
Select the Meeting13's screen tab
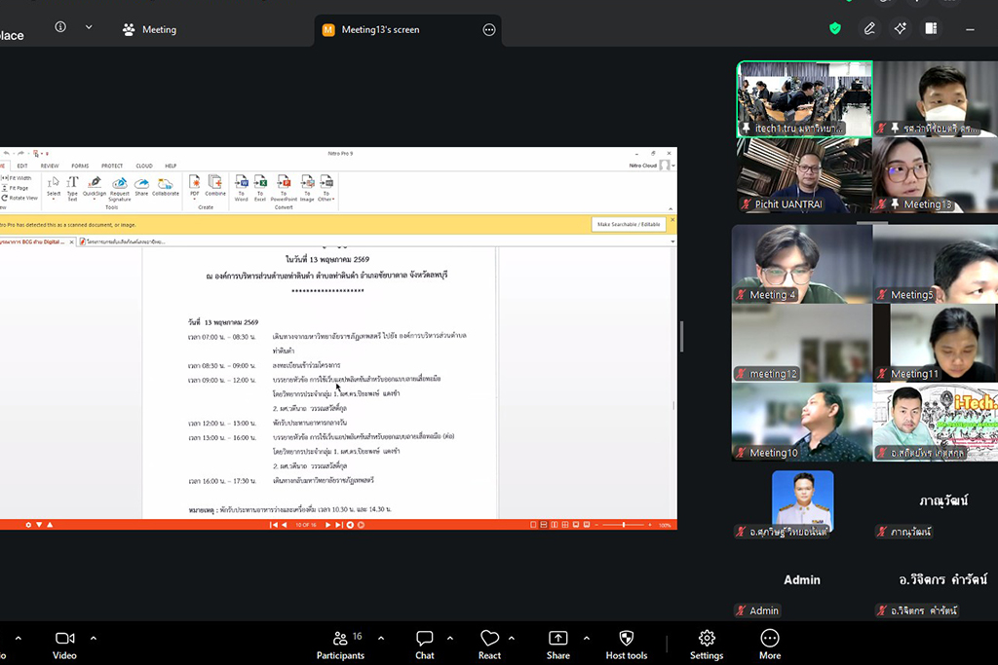click(380, 29)
